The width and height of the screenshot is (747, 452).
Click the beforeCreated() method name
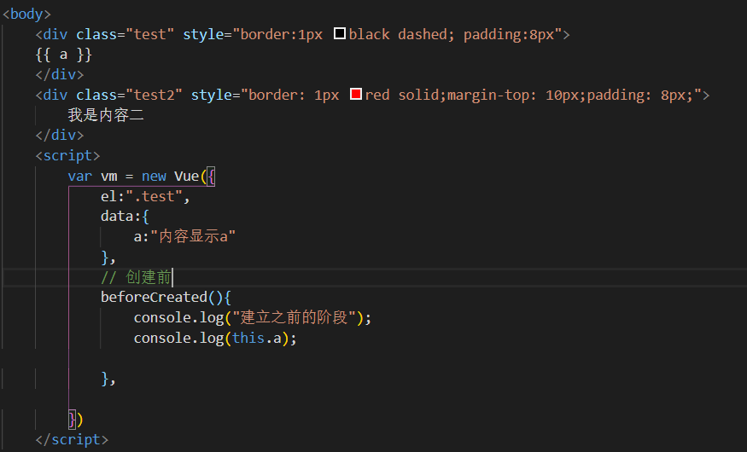[154, 297]
